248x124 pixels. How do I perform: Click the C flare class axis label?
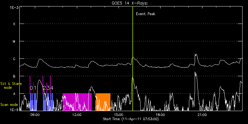pos(14,59)
